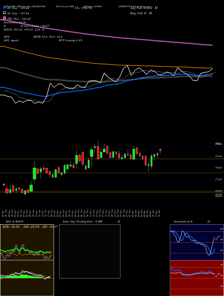
Task: Select the '50 Day = 187.84' legend text
Action: [x=18, y=13]
